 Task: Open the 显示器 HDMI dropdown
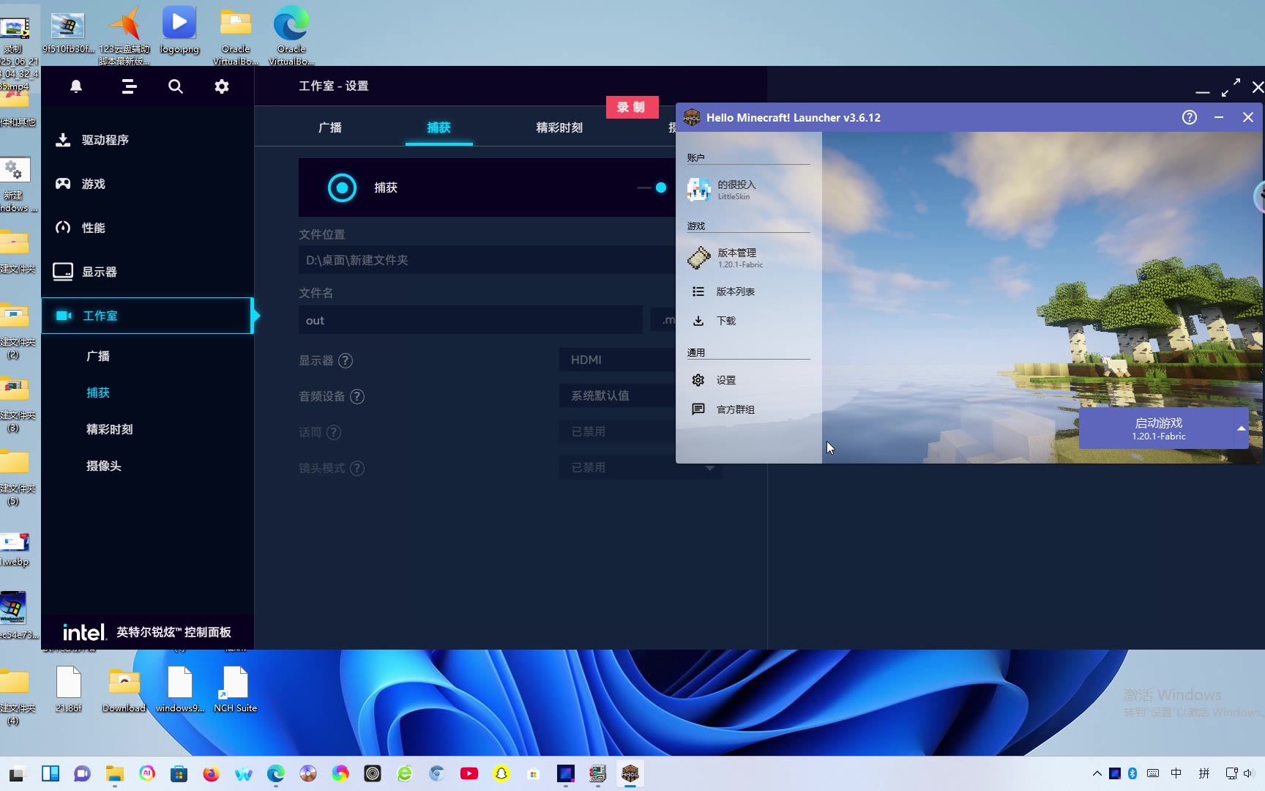(x=618, y=360)
